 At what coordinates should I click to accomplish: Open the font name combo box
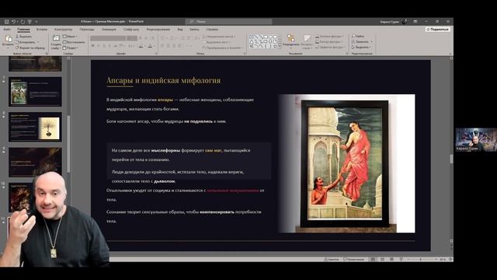(x=108, y=38)
